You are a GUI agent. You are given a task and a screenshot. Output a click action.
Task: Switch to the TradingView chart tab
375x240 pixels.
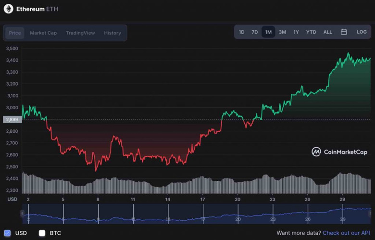80,33
